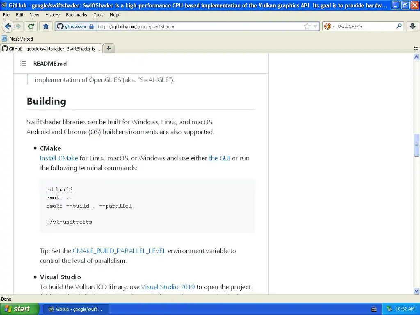
Task: Click the CMake bullet heading
Action: tap(50, 148)
